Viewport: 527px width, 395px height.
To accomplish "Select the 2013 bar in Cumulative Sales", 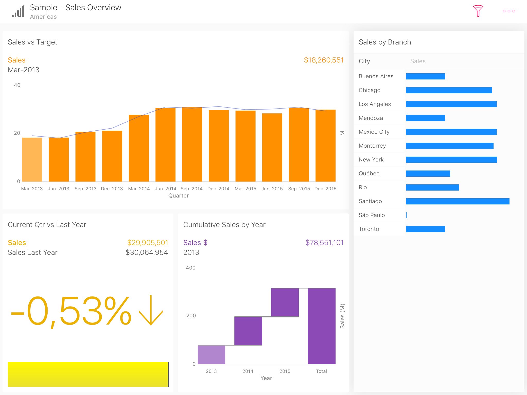I will coord(211,354).
